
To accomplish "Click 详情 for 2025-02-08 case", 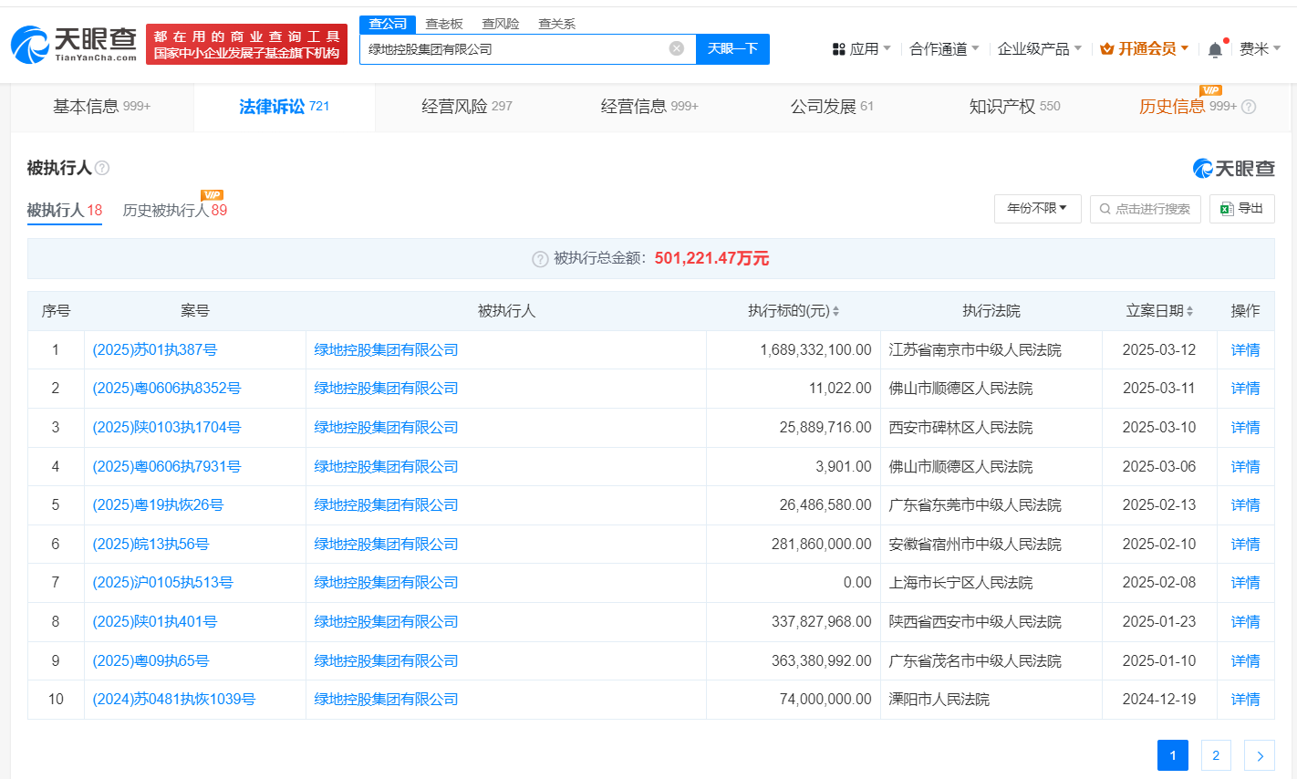I will 1245,583.
